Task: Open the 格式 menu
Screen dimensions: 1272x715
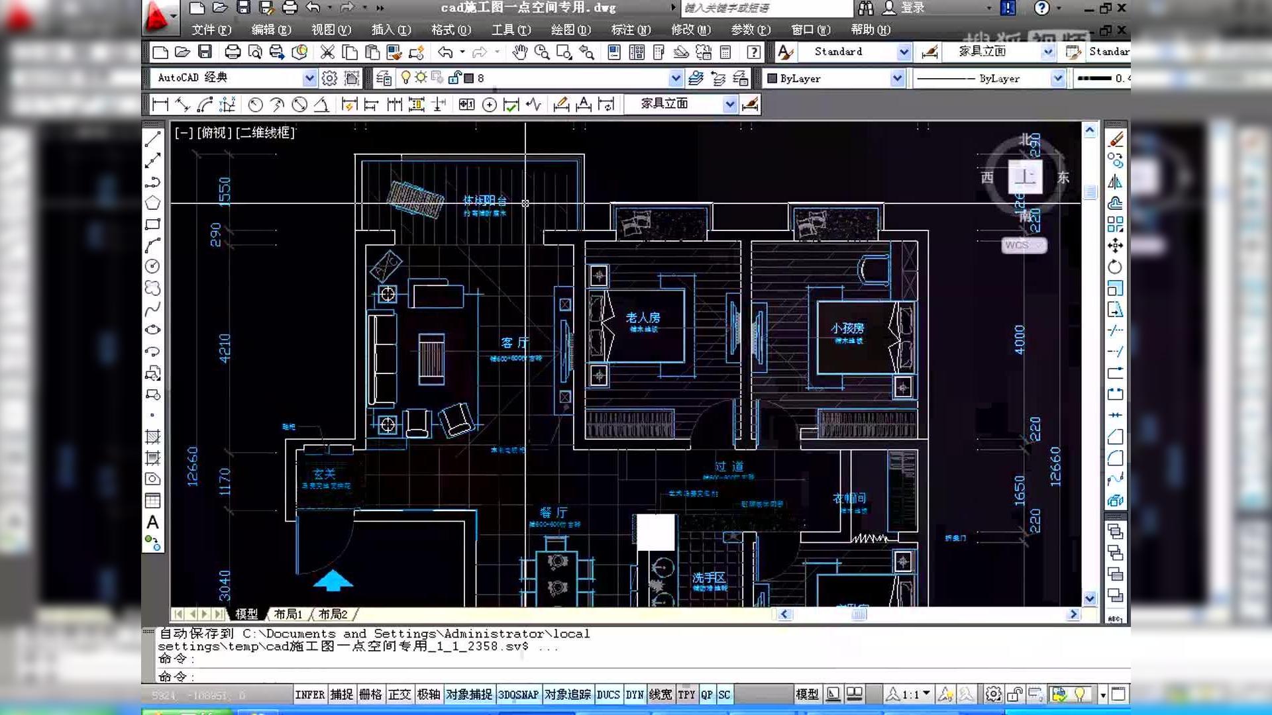Action: click(x=450, y=30)
